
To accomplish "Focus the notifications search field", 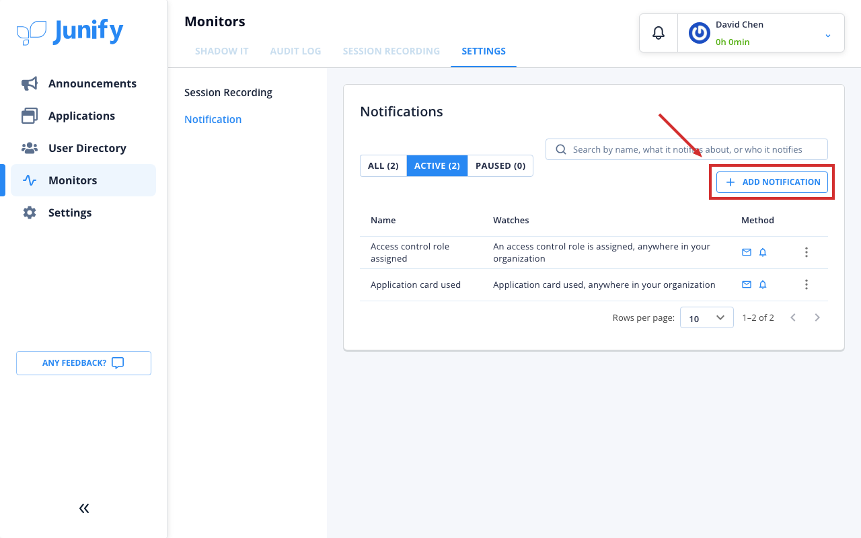I will [x=687, y=149].
